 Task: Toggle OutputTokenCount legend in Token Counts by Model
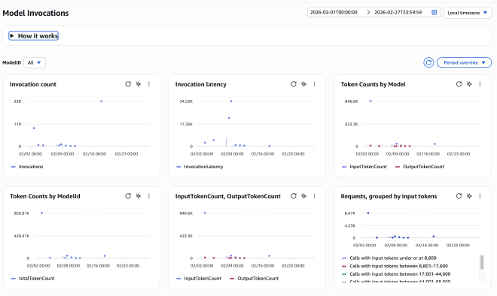pos(419,167)
